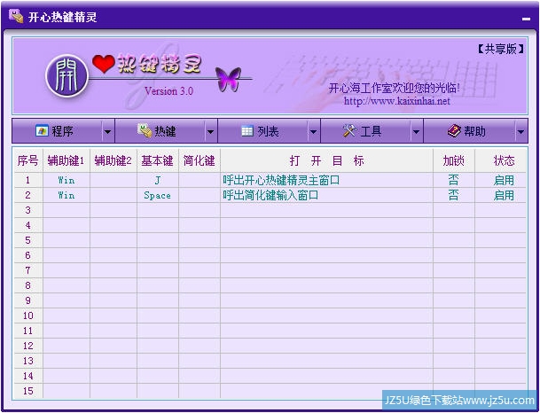The image size is (540, 413).
Task: Select row number 12
Action: click(x=27, y=346)
